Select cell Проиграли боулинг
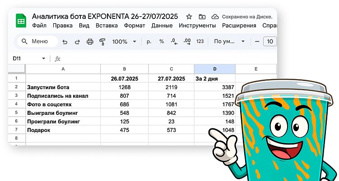The height and width of the screenshot is (181, 339). coord(63,122)
